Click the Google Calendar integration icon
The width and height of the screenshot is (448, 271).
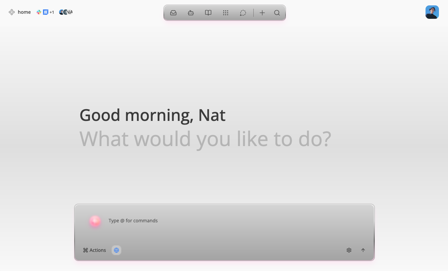[45, 12]
